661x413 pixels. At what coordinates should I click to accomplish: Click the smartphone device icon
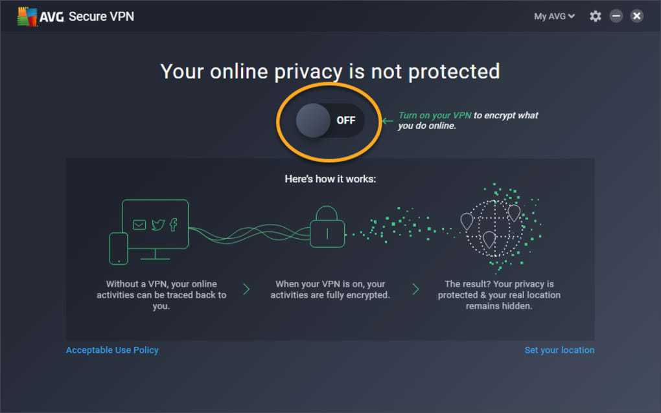pos(119,248)
